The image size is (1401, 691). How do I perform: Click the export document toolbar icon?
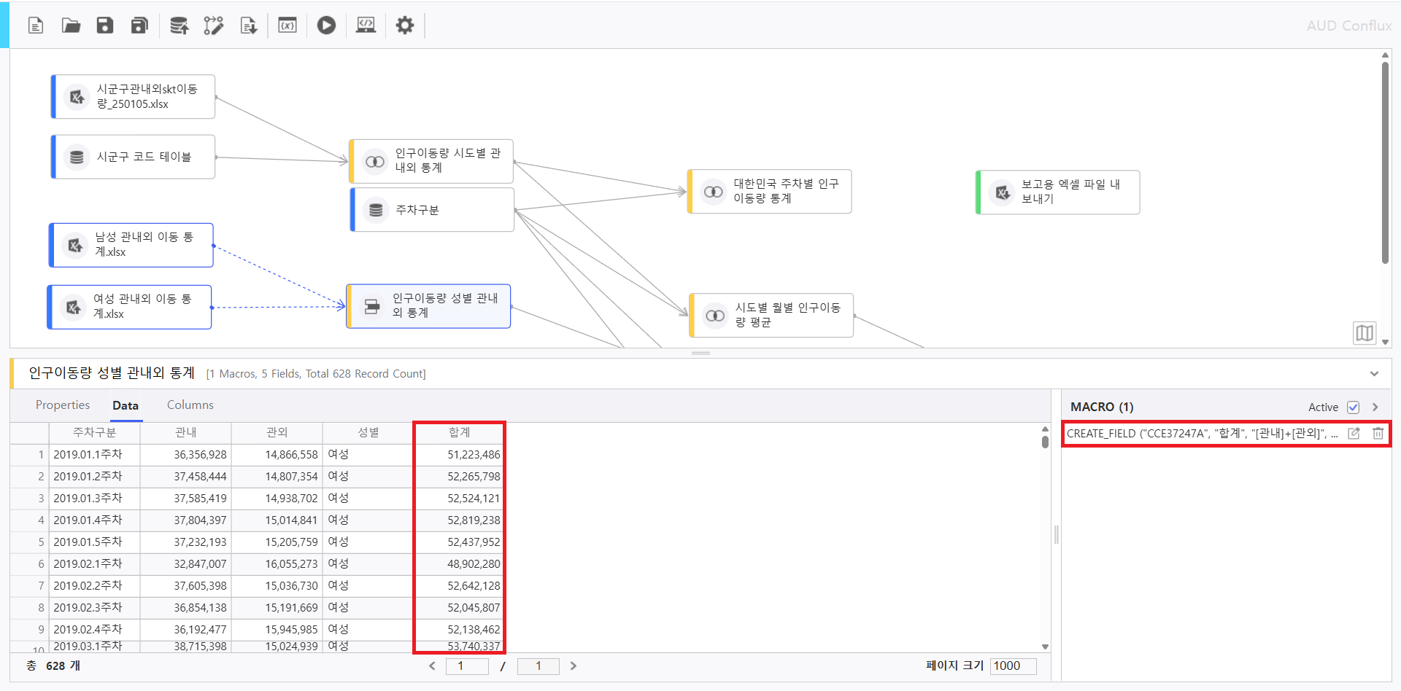click(249, 26)
